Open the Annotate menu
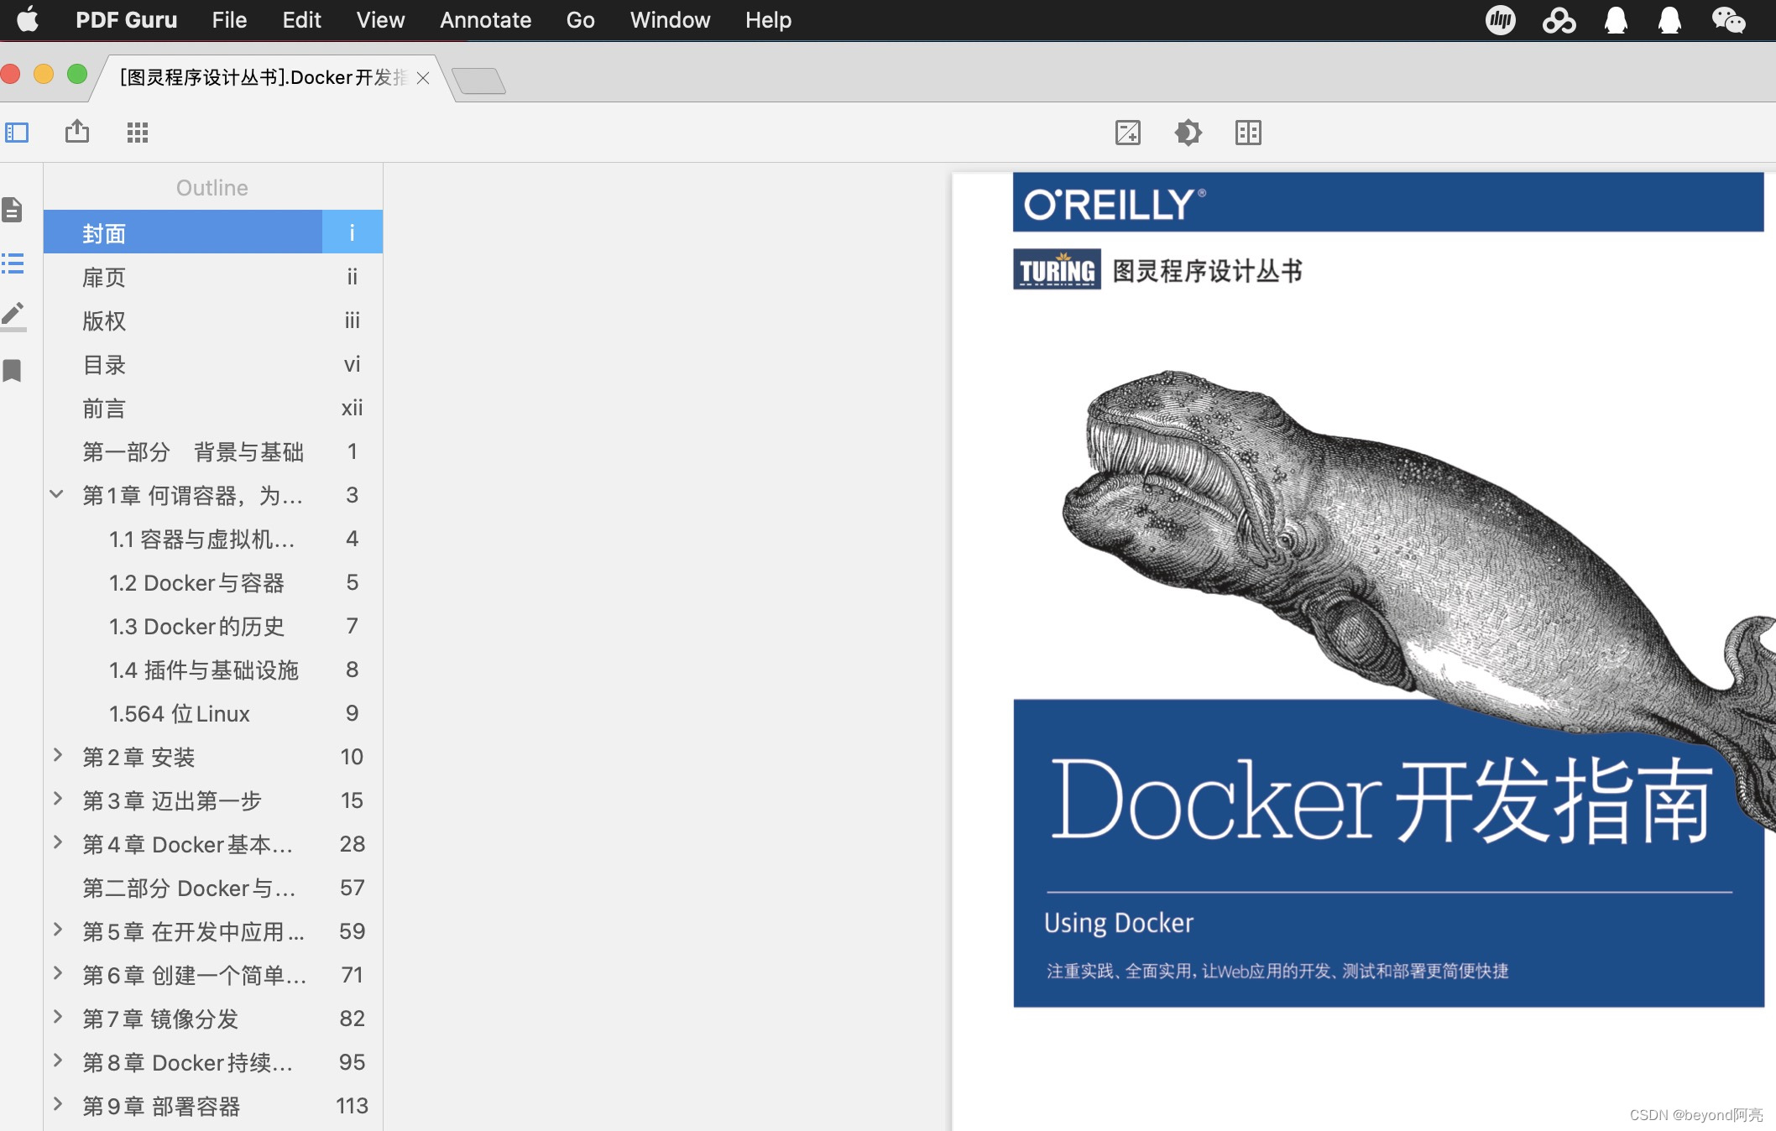 tap(485, 20)
